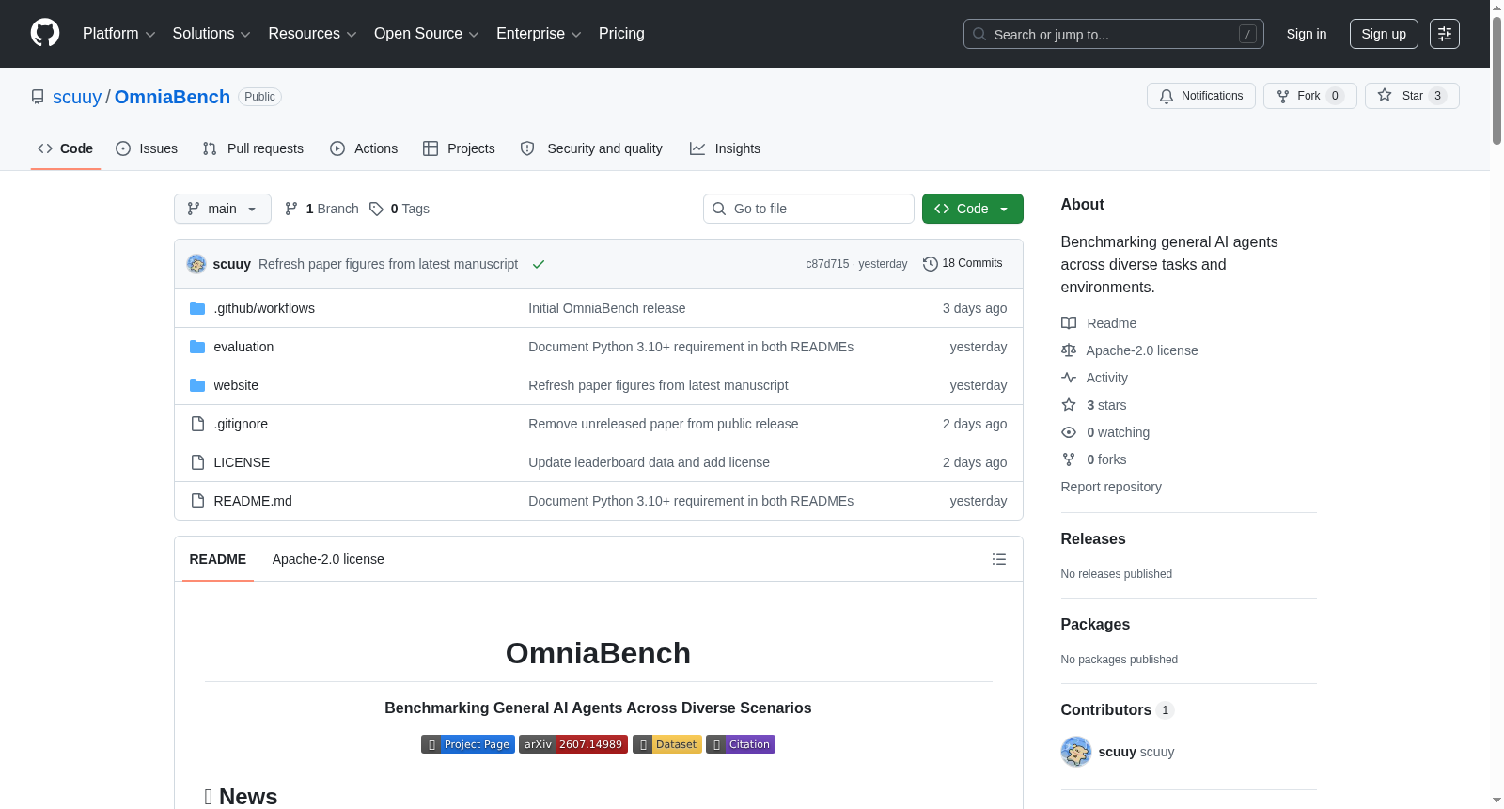Open 'Update leaderboard data and add license' commit
The height and width of the screenshot is (809, 1504).
coord(649,462)
